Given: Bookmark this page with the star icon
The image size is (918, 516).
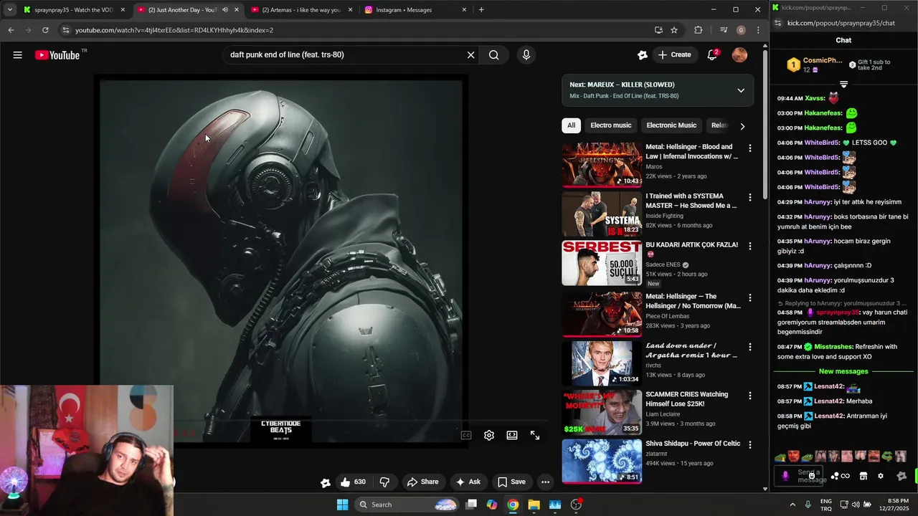Looking at the screenshot, I should coord(674,30).
